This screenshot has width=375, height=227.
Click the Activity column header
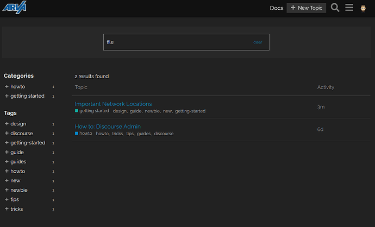tap(326, 87)
